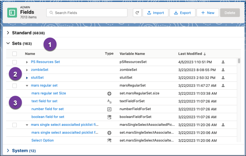The image size is (246, 156).
Task: Click number type icon for number field for set
Action: [x=109, y=109]
